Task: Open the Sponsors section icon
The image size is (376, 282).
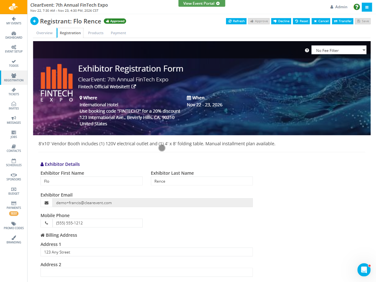Action: pos(14,177)
